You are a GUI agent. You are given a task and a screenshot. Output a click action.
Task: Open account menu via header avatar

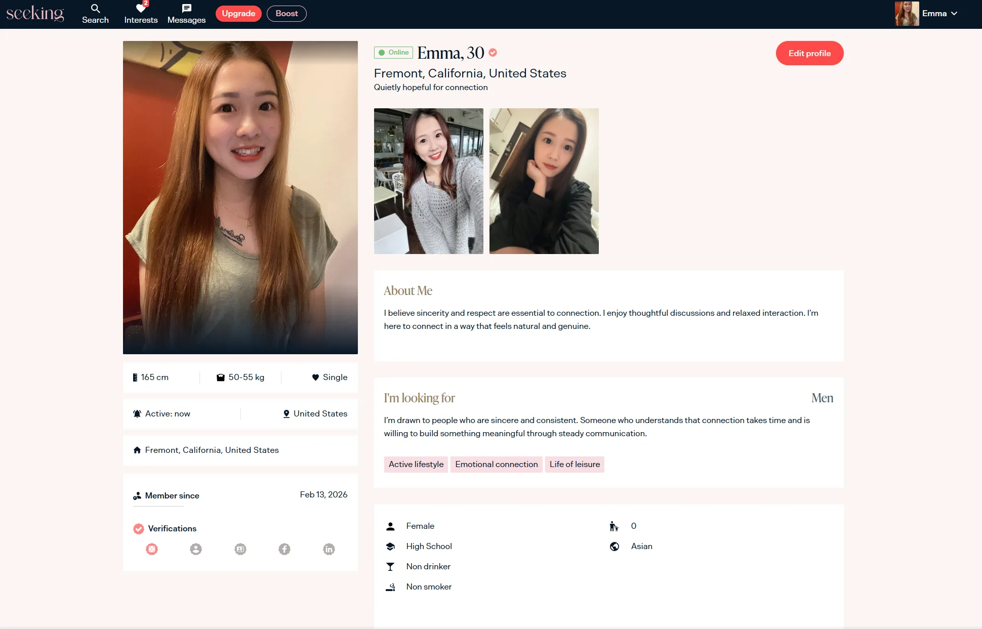point(907,14)
